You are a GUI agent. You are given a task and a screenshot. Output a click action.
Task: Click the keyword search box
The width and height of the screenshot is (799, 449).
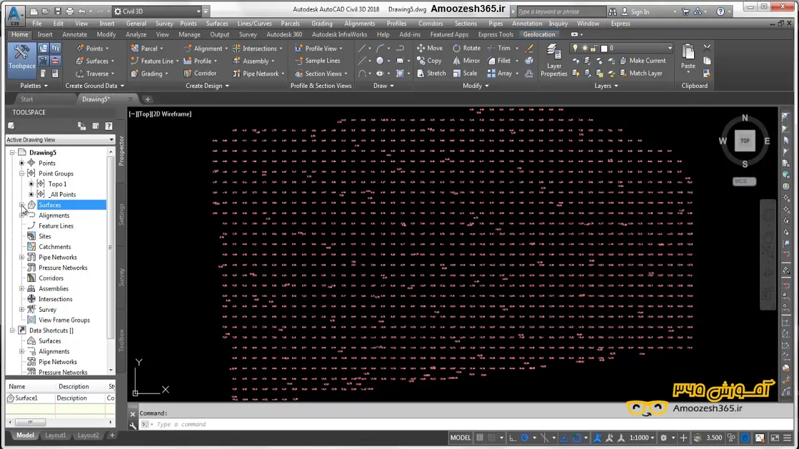(x=561, y=12)
